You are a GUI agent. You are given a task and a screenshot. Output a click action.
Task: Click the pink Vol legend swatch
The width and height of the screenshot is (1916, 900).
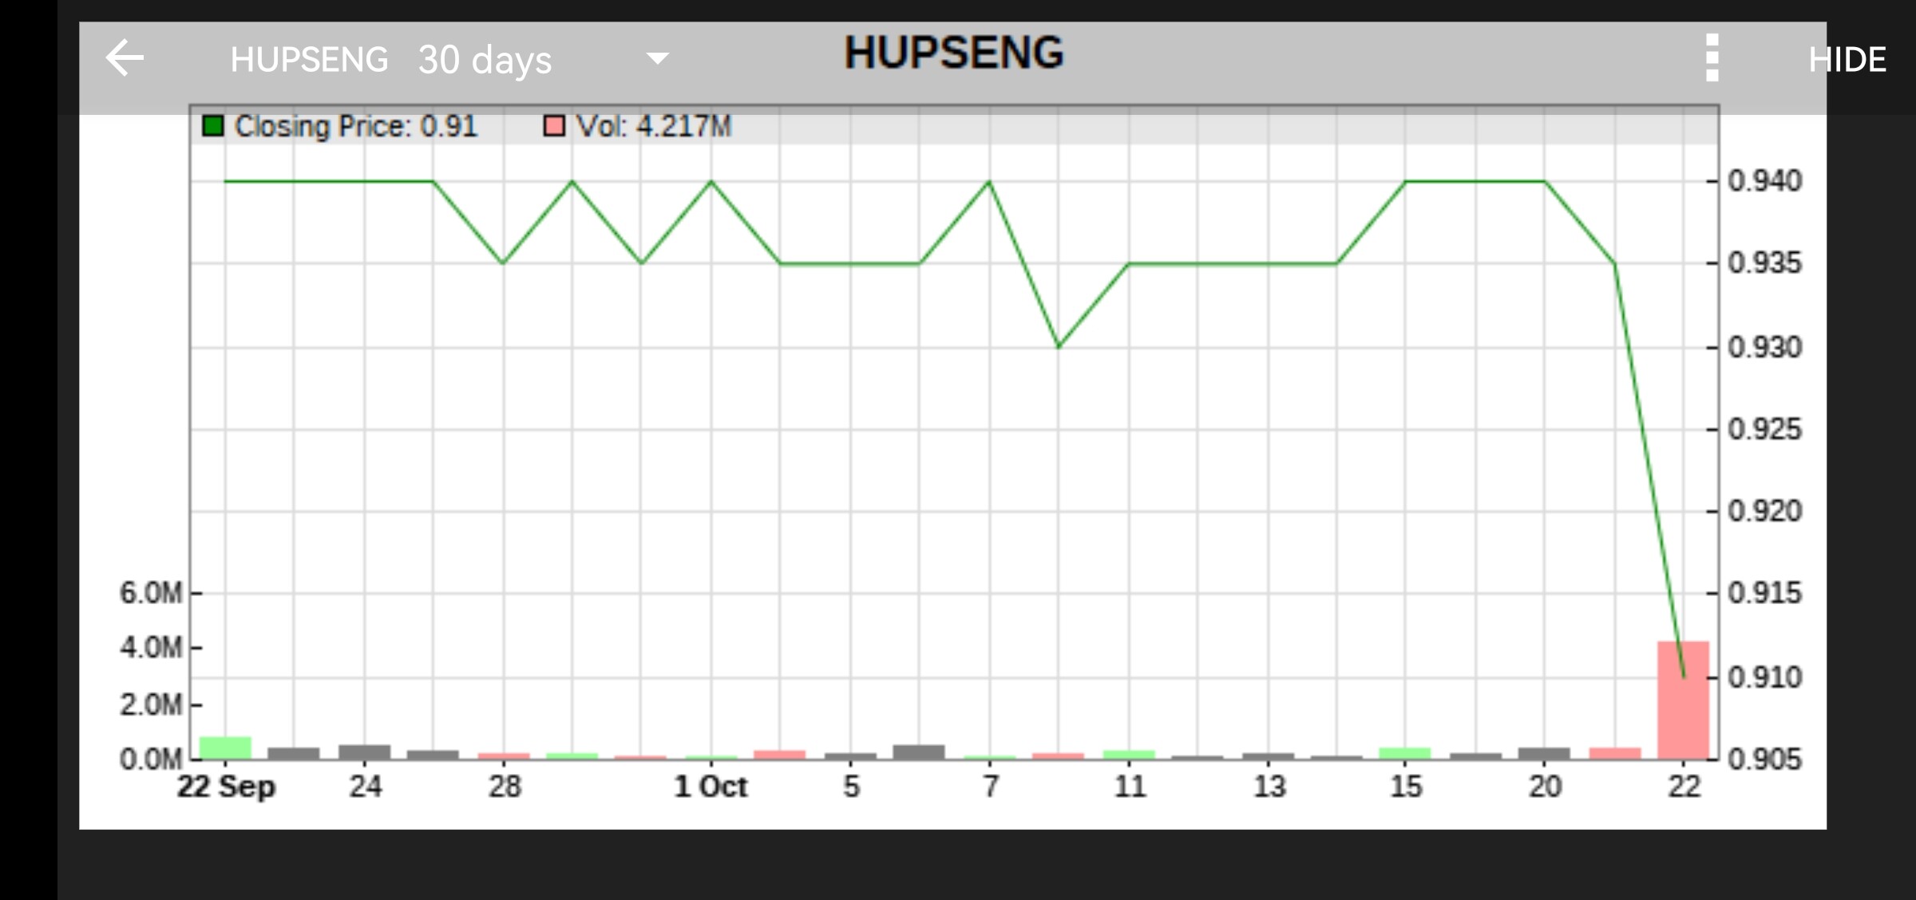(x=554, y=126)
